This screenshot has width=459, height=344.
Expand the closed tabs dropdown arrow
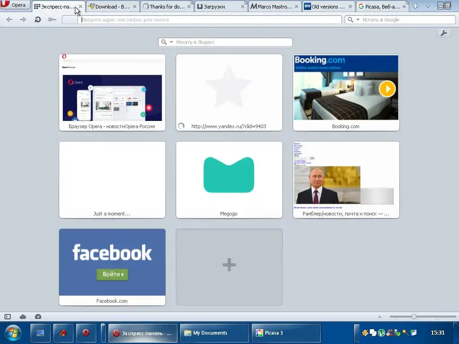click(428, 6)
